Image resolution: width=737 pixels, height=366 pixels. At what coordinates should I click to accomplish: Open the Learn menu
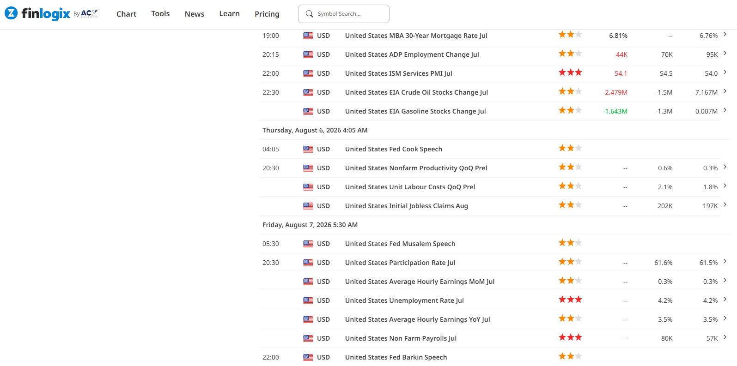pos(229,14)
